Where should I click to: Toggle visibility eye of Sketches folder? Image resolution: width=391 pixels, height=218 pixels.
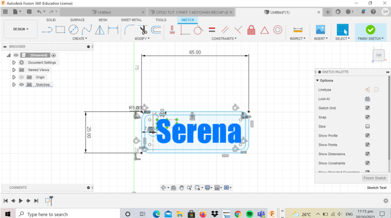pyautogui.click(x=21, y=85)
